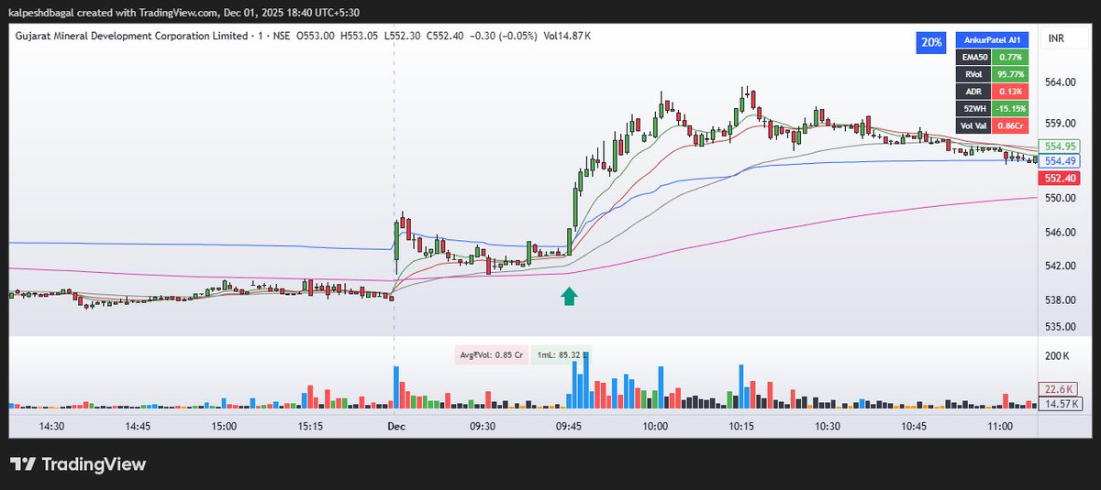
Task: Click the 22.6K volume label
Action: coord(1059,388)
